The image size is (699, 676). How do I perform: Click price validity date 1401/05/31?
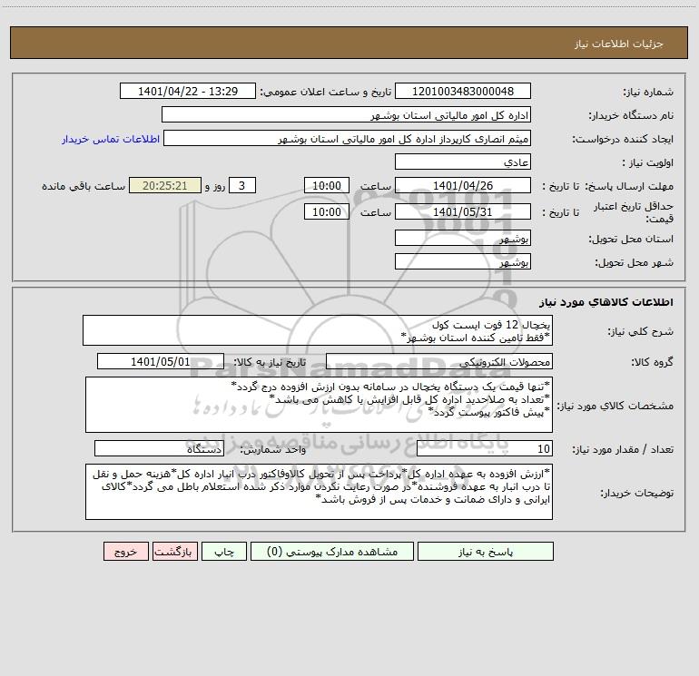[463, 211]
